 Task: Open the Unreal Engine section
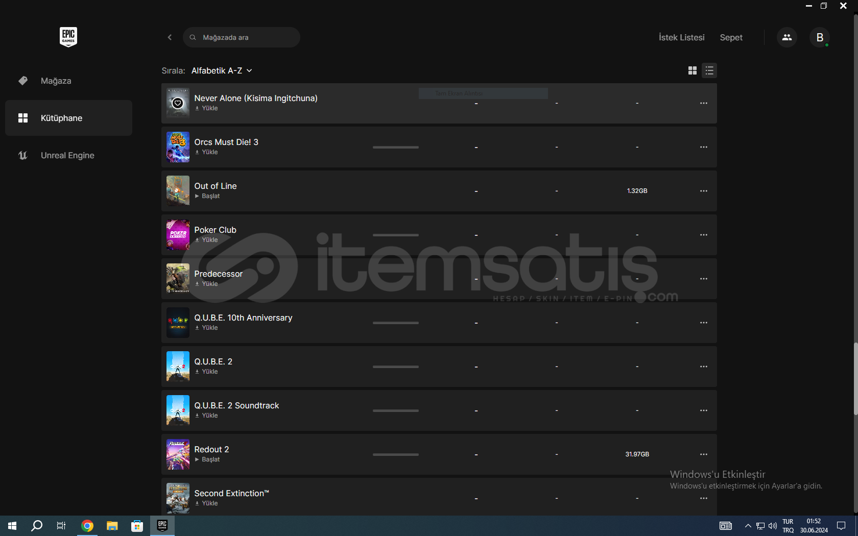[x=68, y=155]
